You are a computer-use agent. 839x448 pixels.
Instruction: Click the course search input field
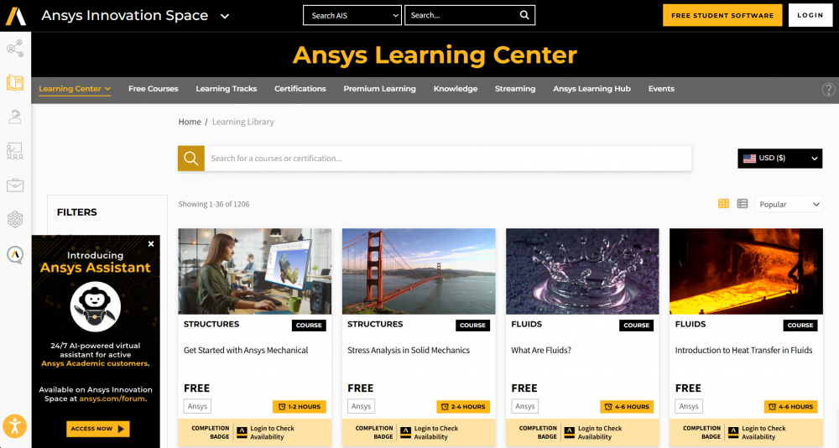[448, 159]
